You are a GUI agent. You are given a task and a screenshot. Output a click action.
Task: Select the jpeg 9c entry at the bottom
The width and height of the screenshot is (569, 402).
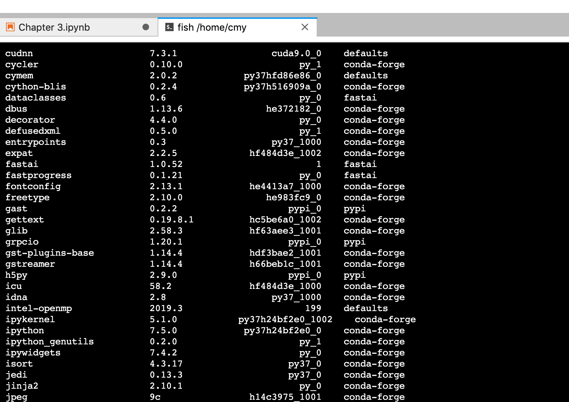click(x=155, y=397)
